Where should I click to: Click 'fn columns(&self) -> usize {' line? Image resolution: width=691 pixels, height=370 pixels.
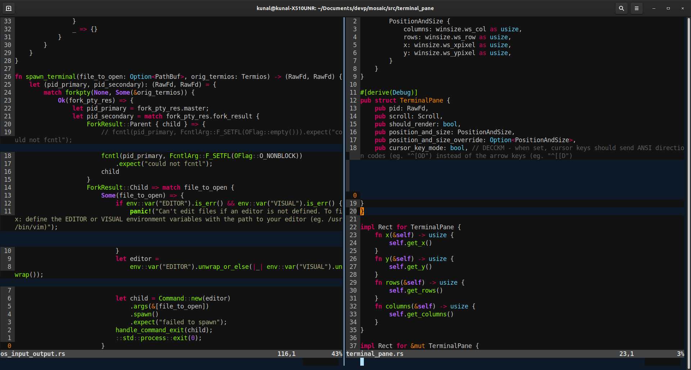[x=425, y=306]
